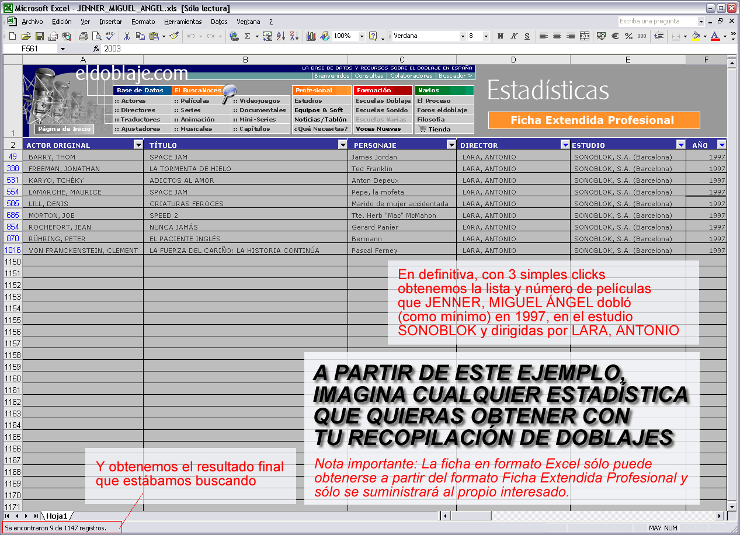The width and height of the screenshot is (740, 535).
Task: Click the Name Box showing F561
Action: (34, 49)
